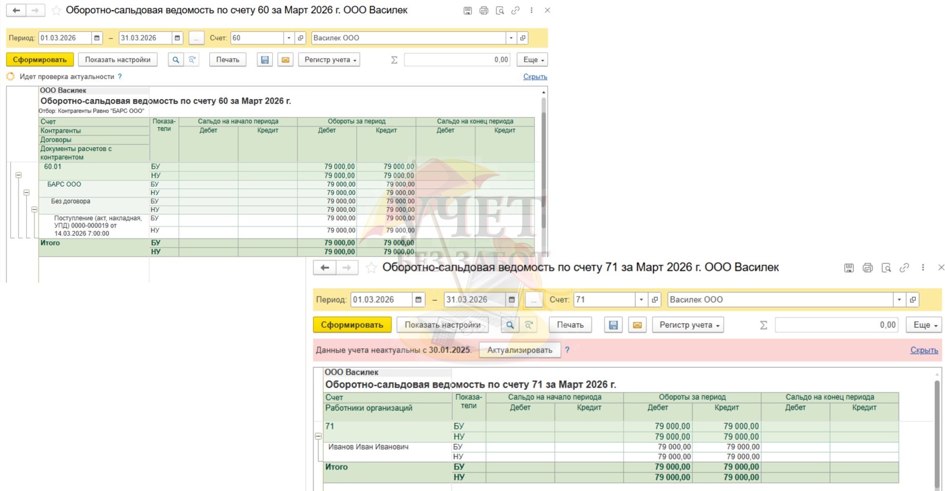Collapse account 71 group in lower report

(318, 436)
